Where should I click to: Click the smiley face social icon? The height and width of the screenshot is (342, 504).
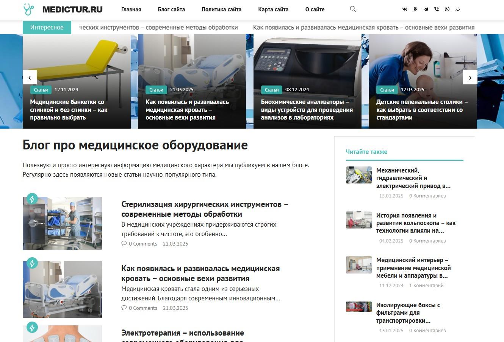(458, 9)
